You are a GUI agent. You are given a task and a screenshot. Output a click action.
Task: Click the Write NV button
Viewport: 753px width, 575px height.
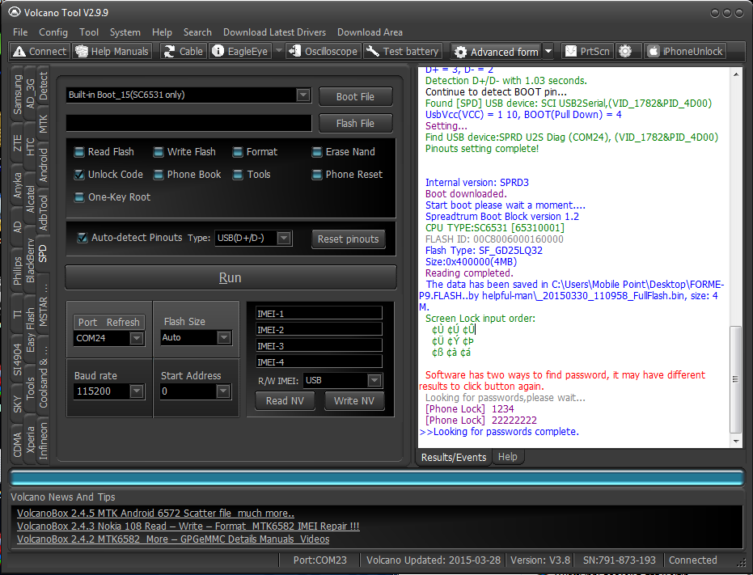354,400
